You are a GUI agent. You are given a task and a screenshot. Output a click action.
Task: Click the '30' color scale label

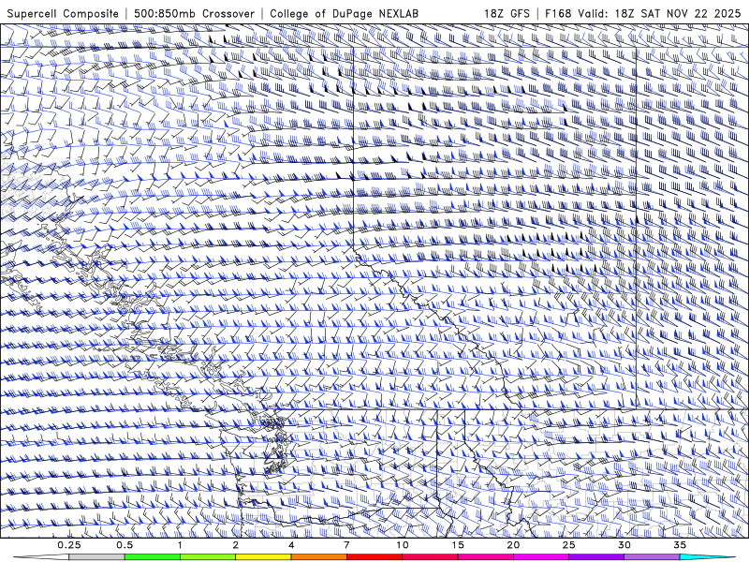click(624, 545)
